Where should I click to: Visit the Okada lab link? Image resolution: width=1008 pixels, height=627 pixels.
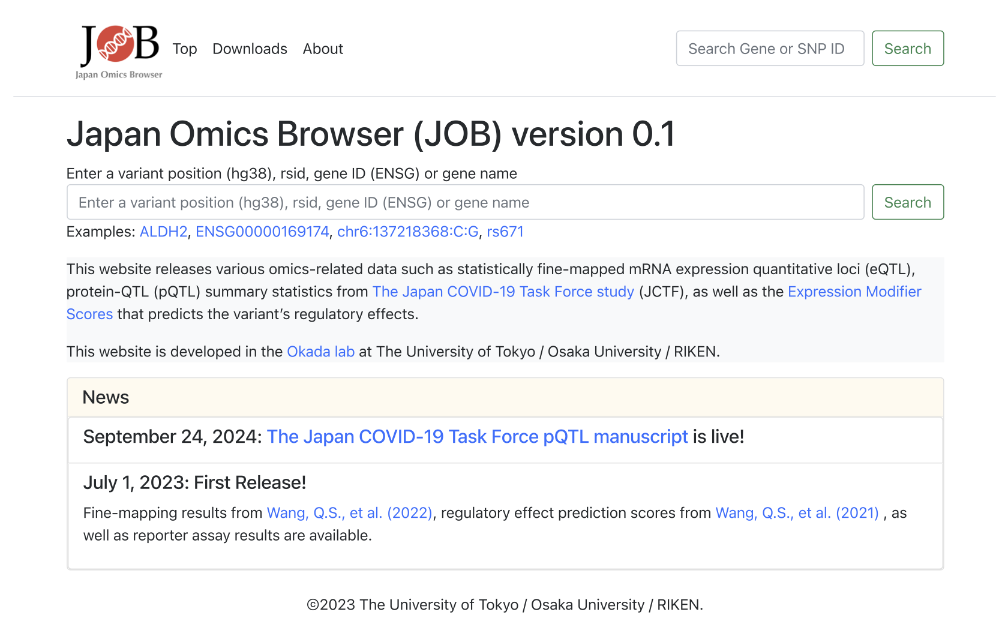click(320, 352)
